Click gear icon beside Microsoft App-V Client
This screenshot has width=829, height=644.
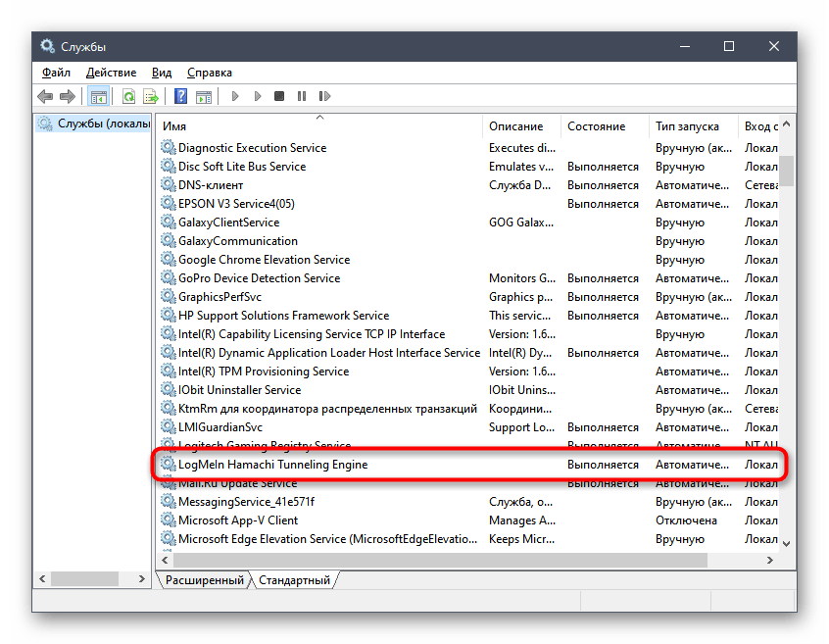click(169, 520)
